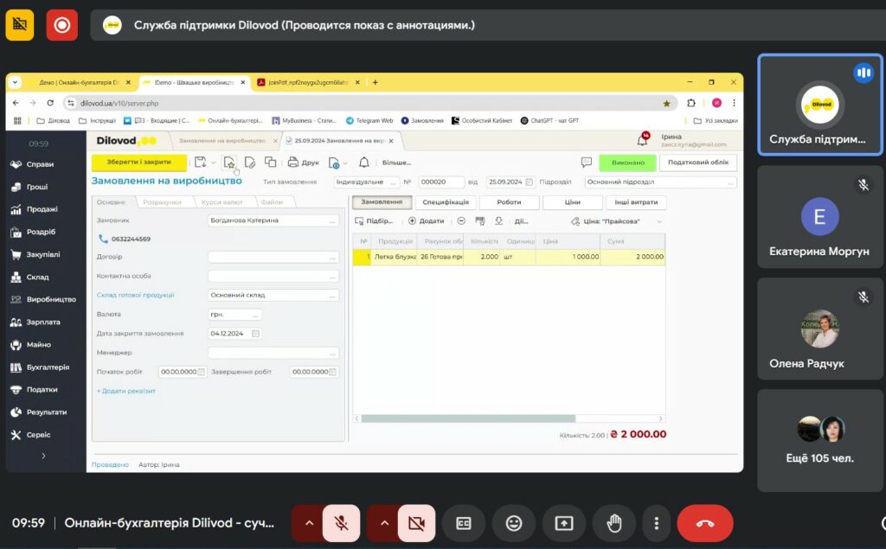Open the Ціна: "Прайсова" dropdown
The width and height of the screenshot is (886, 549).
click(x=616, y=221)
